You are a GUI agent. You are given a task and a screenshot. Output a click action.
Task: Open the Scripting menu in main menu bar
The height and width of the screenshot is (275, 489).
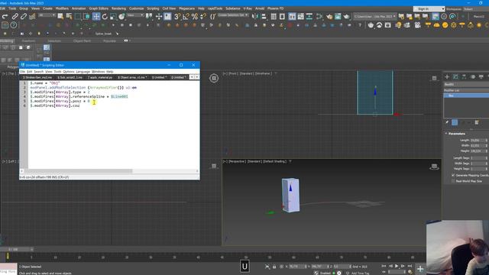(153, 8)
